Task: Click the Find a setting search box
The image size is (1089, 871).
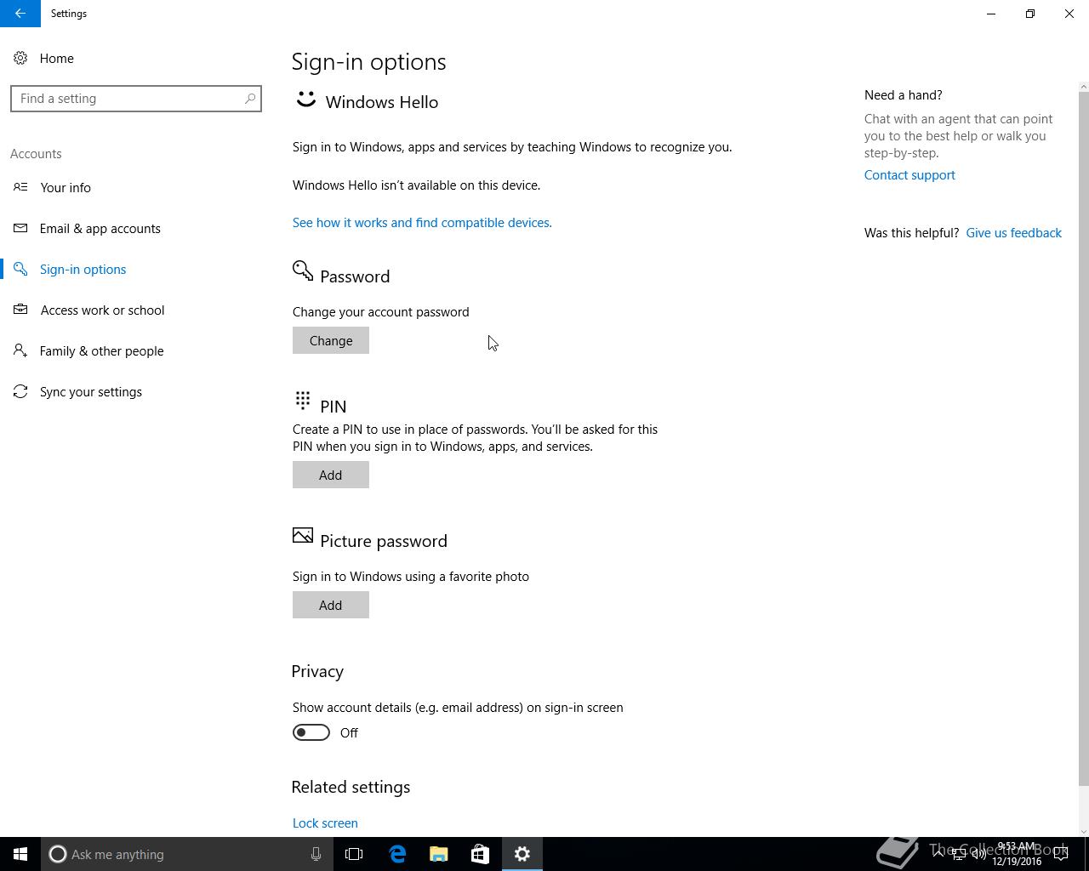Action: pyautogui.click(x=136, y=99)
